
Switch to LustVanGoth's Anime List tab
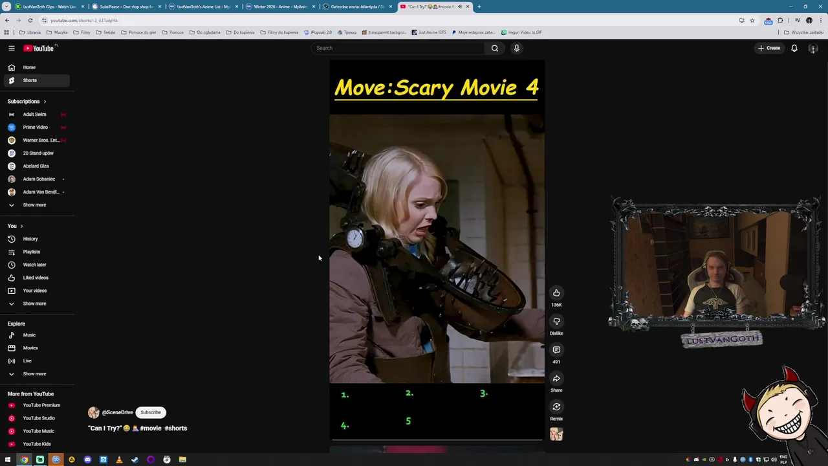point(203,6)
